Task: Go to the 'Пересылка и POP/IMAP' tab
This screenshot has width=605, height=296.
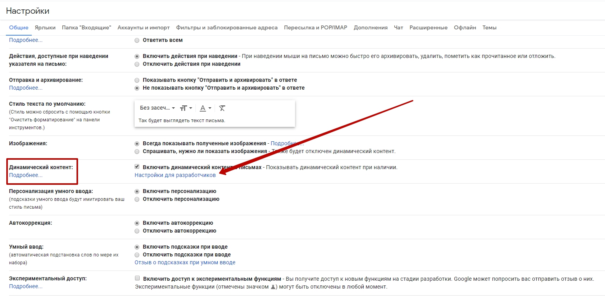Action: point(315,28)
